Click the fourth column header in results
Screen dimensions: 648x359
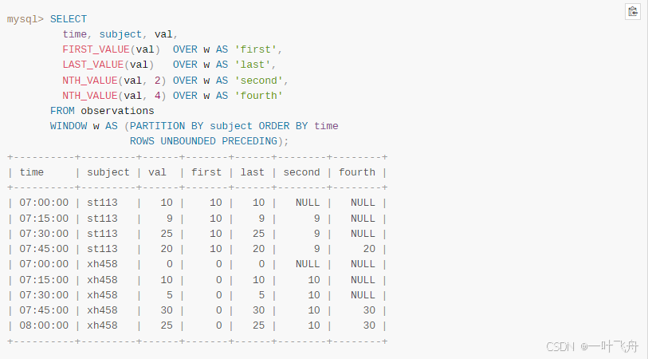tap(356, 172)
